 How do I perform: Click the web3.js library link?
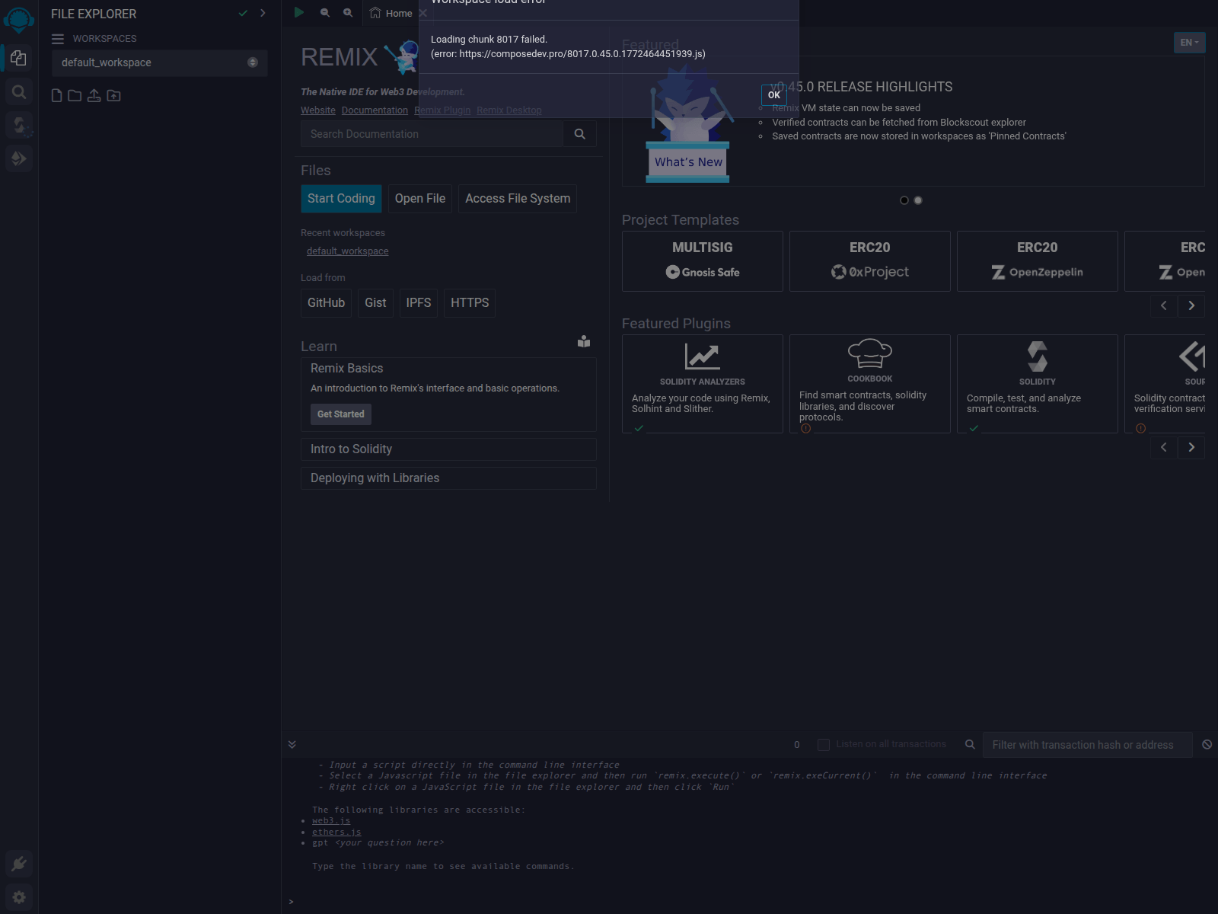(331, 821)
